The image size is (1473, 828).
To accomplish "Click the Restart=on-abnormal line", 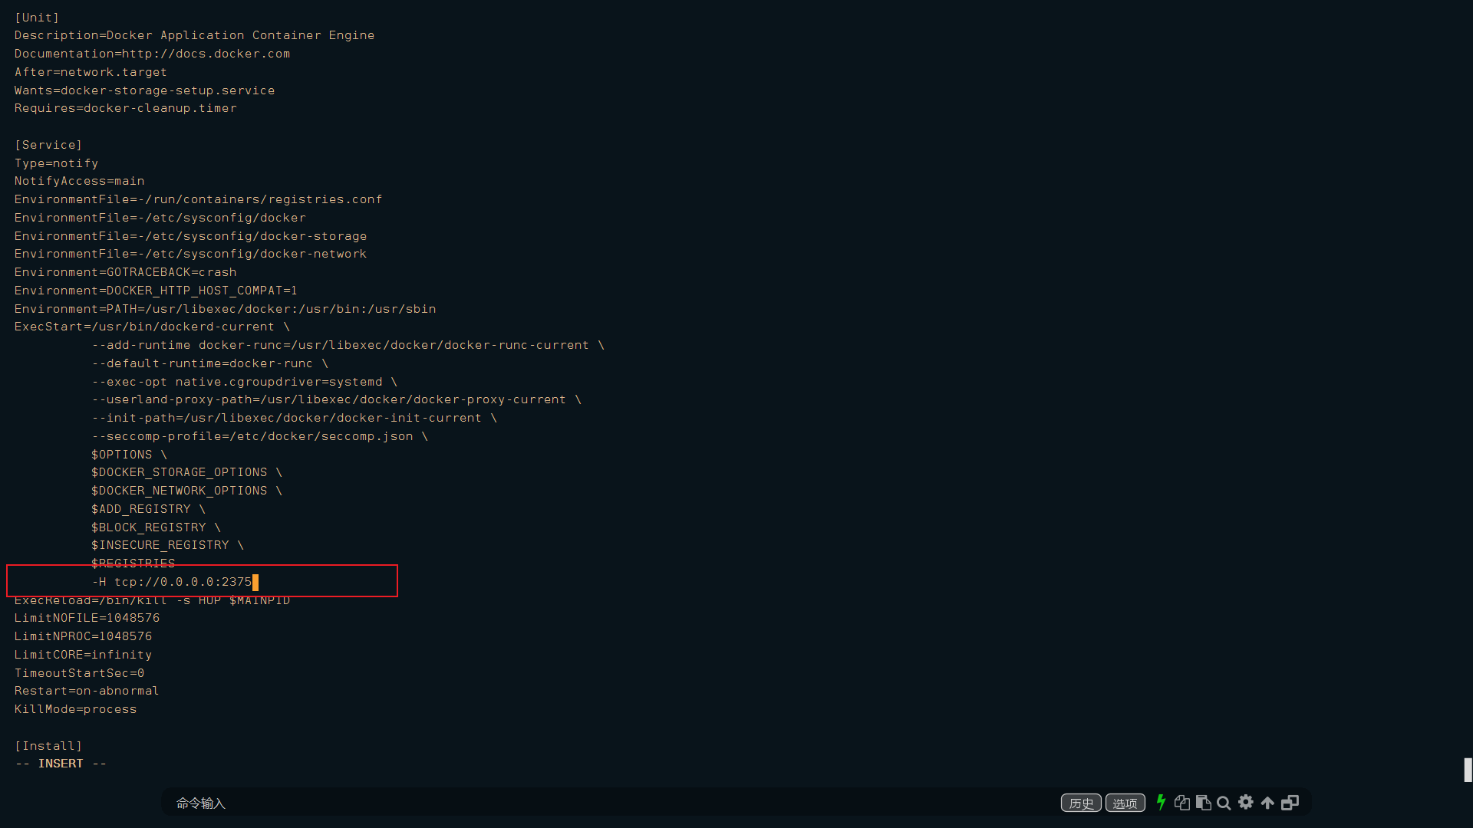I will click(87, 691).
